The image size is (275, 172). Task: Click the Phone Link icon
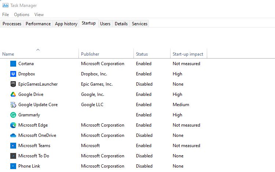click(13, 166)
